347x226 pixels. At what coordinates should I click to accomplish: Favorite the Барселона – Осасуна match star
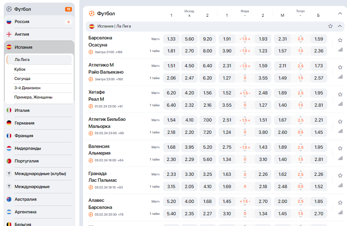[340, 40]
